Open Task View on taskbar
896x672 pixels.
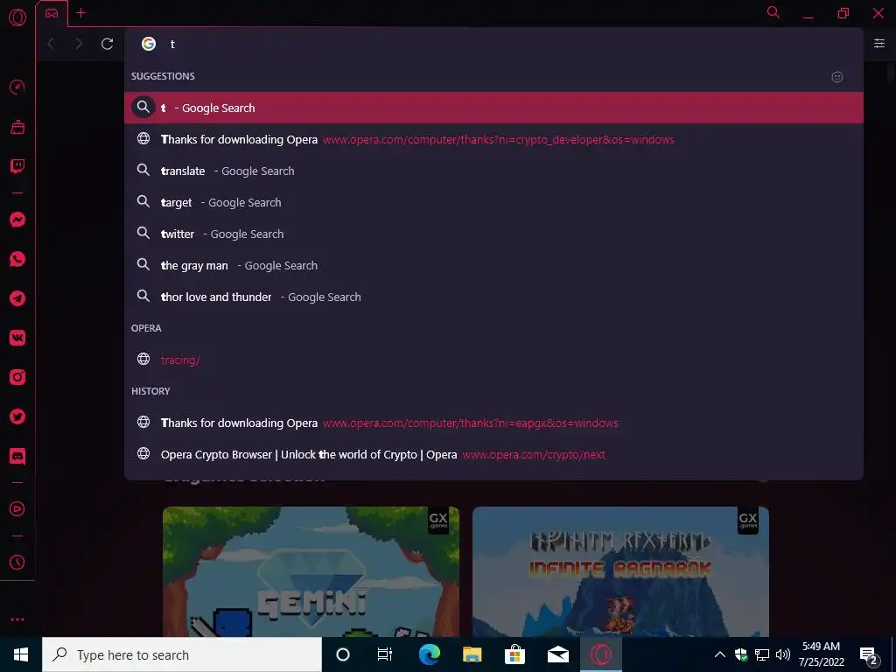[385, 654]
